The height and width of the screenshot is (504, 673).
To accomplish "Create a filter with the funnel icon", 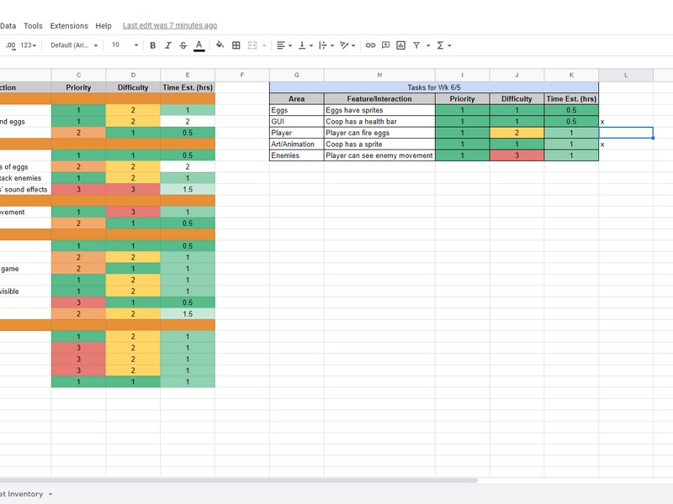I will click(x=416, y=45).
